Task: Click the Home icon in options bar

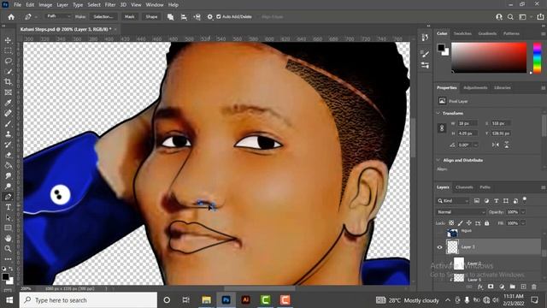Action: 11,17
